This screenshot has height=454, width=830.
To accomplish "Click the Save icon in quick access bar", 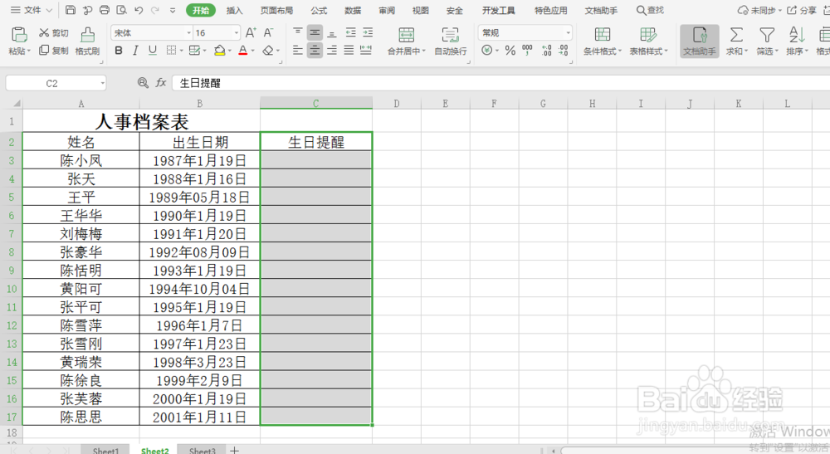I will pyautogui.click(x=70, y=10).
